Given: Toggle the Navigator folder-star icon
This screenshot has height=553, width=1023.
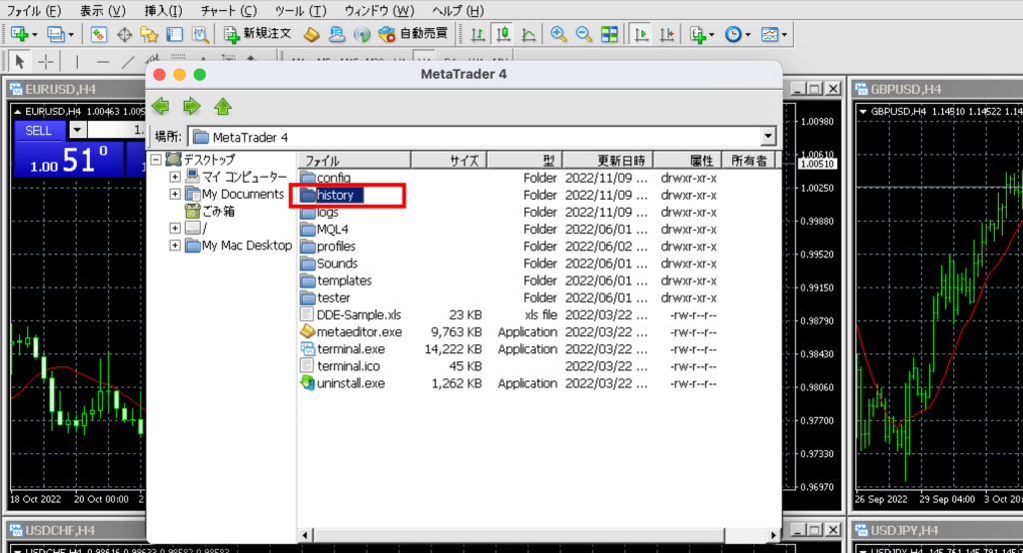Looking at the screenshot, I should click(x=150, y=34).
